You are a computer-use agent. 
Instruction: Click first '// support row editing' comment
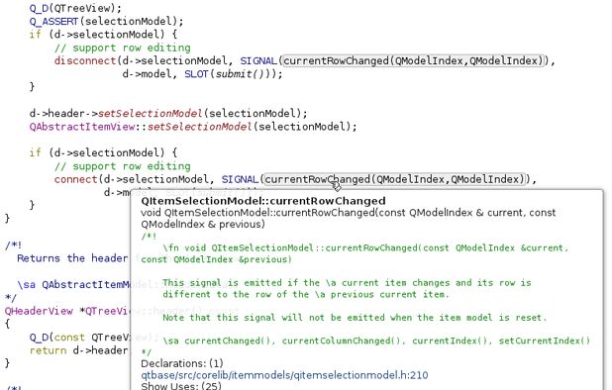[x=122, y=48]
